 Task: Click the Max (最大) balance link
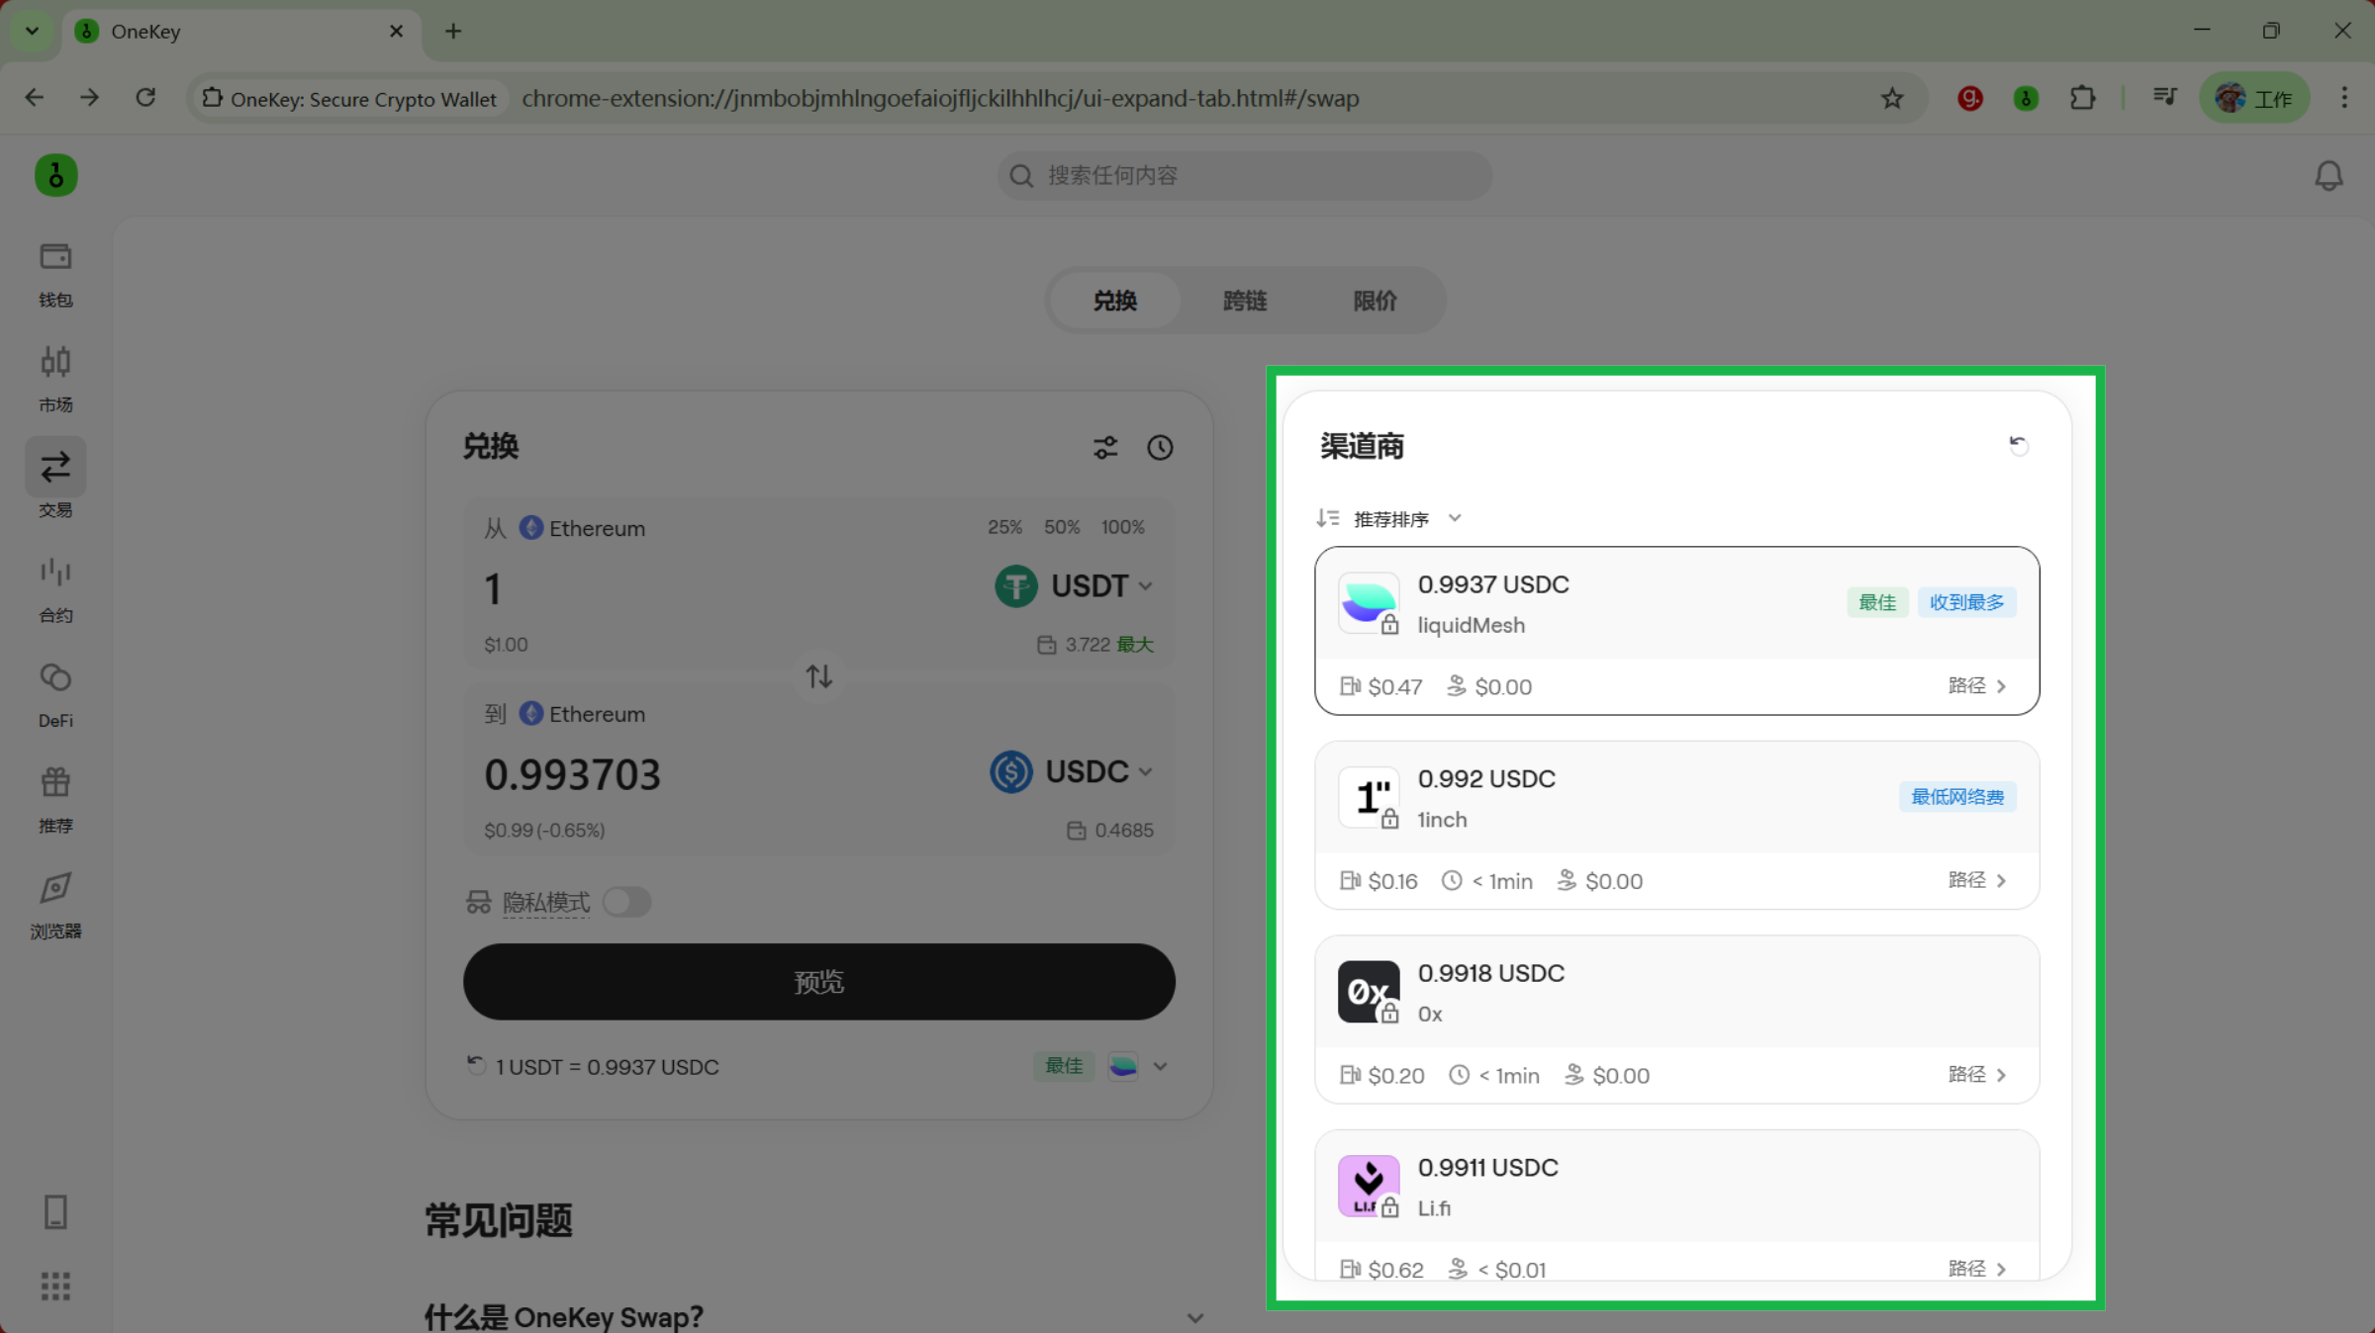pos(1135,644)
